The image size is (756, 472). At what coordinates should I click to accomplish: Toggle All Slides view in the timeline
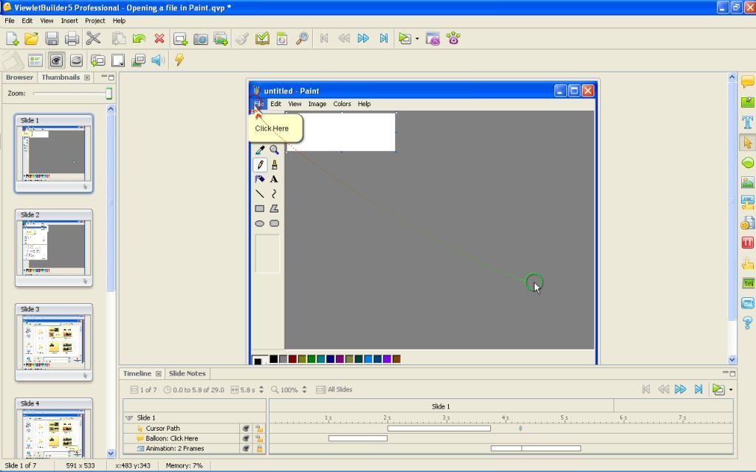(334, 389)
